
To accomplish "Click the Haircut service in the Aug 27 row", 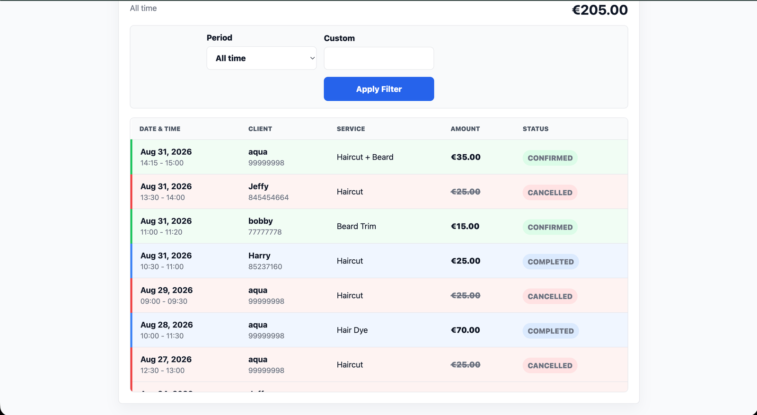I will coord(350,364).
